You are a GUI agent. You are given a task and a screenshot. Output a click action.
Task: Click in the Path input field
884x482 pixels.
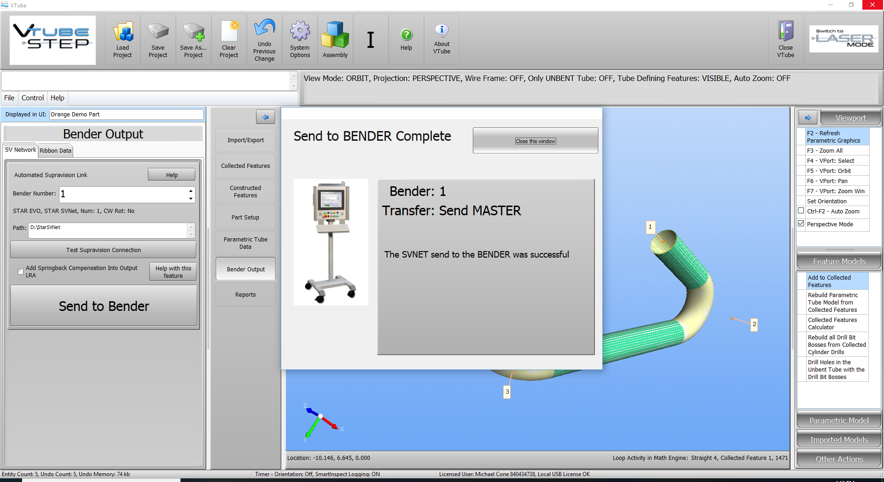tap(108, 230)
